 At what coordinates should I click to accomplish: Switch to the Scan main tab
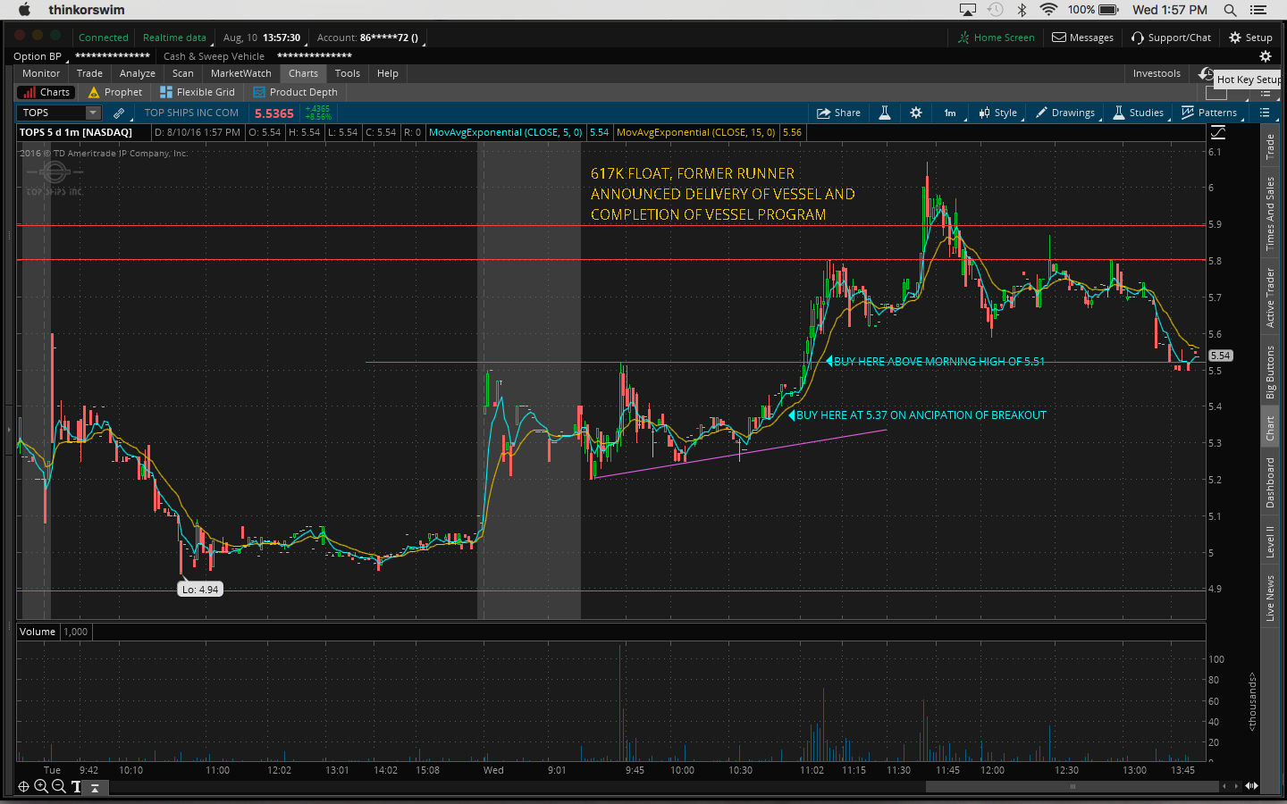click(x=183, y=73)
